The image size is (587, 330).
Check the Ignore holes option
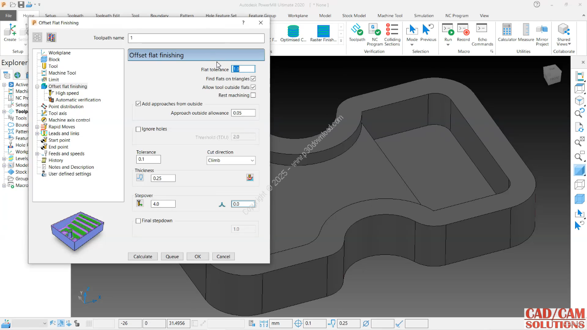coord(138,129)
